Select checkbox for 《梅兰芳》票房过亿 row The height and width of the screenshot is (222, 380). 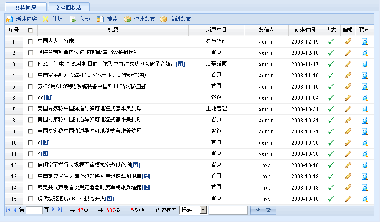coord(30,53)
